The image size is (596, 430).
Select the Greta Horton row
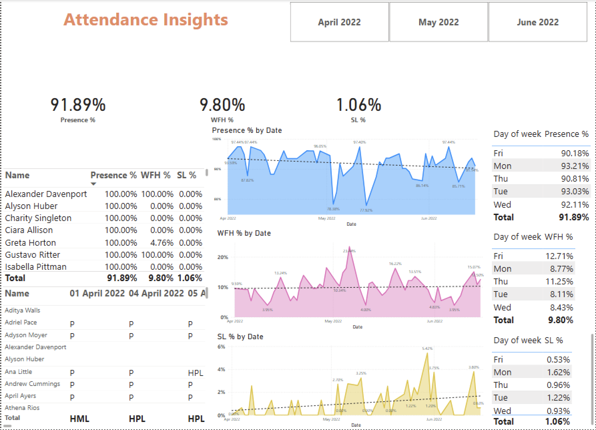pos(30,243)
